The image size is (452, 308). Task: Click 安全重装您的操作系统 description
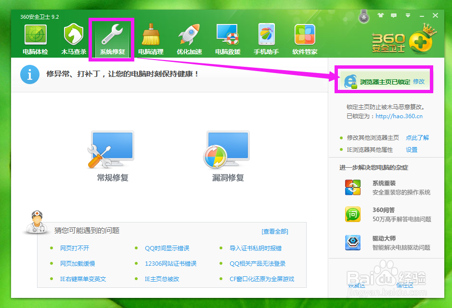coord(401,192)
